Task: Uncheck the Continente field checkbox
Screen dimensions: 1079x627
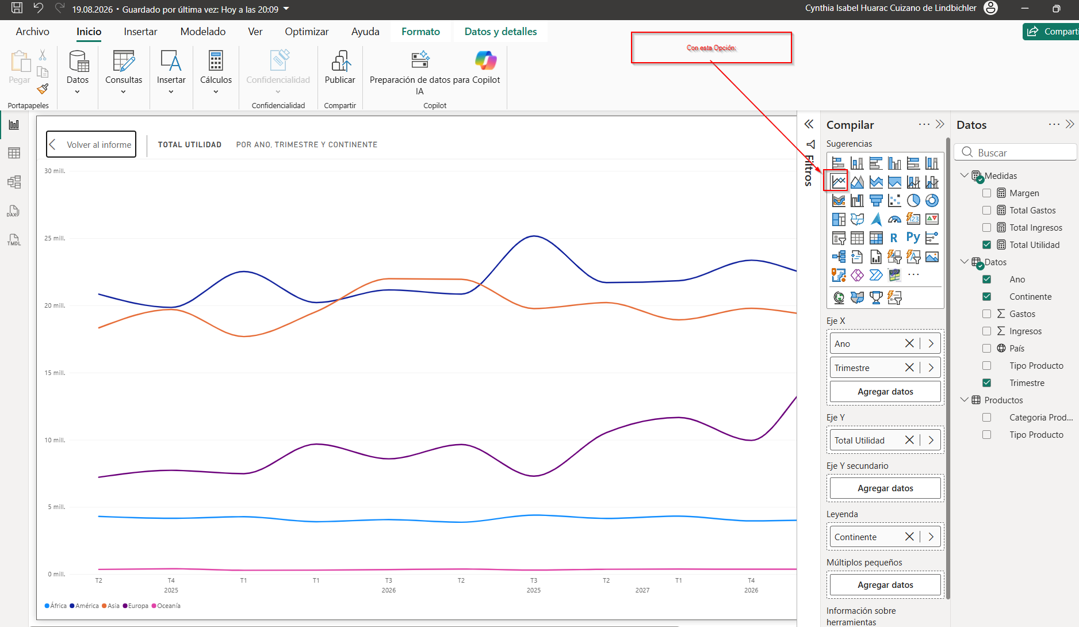Action: click(987, 297)
